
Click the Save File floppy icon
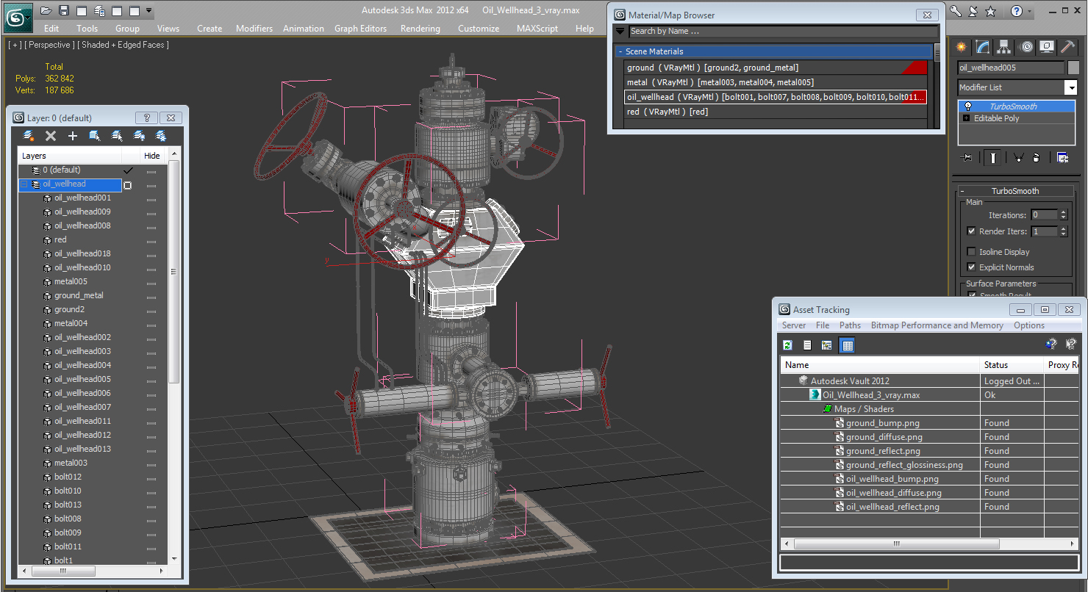[x=64, y=11]
